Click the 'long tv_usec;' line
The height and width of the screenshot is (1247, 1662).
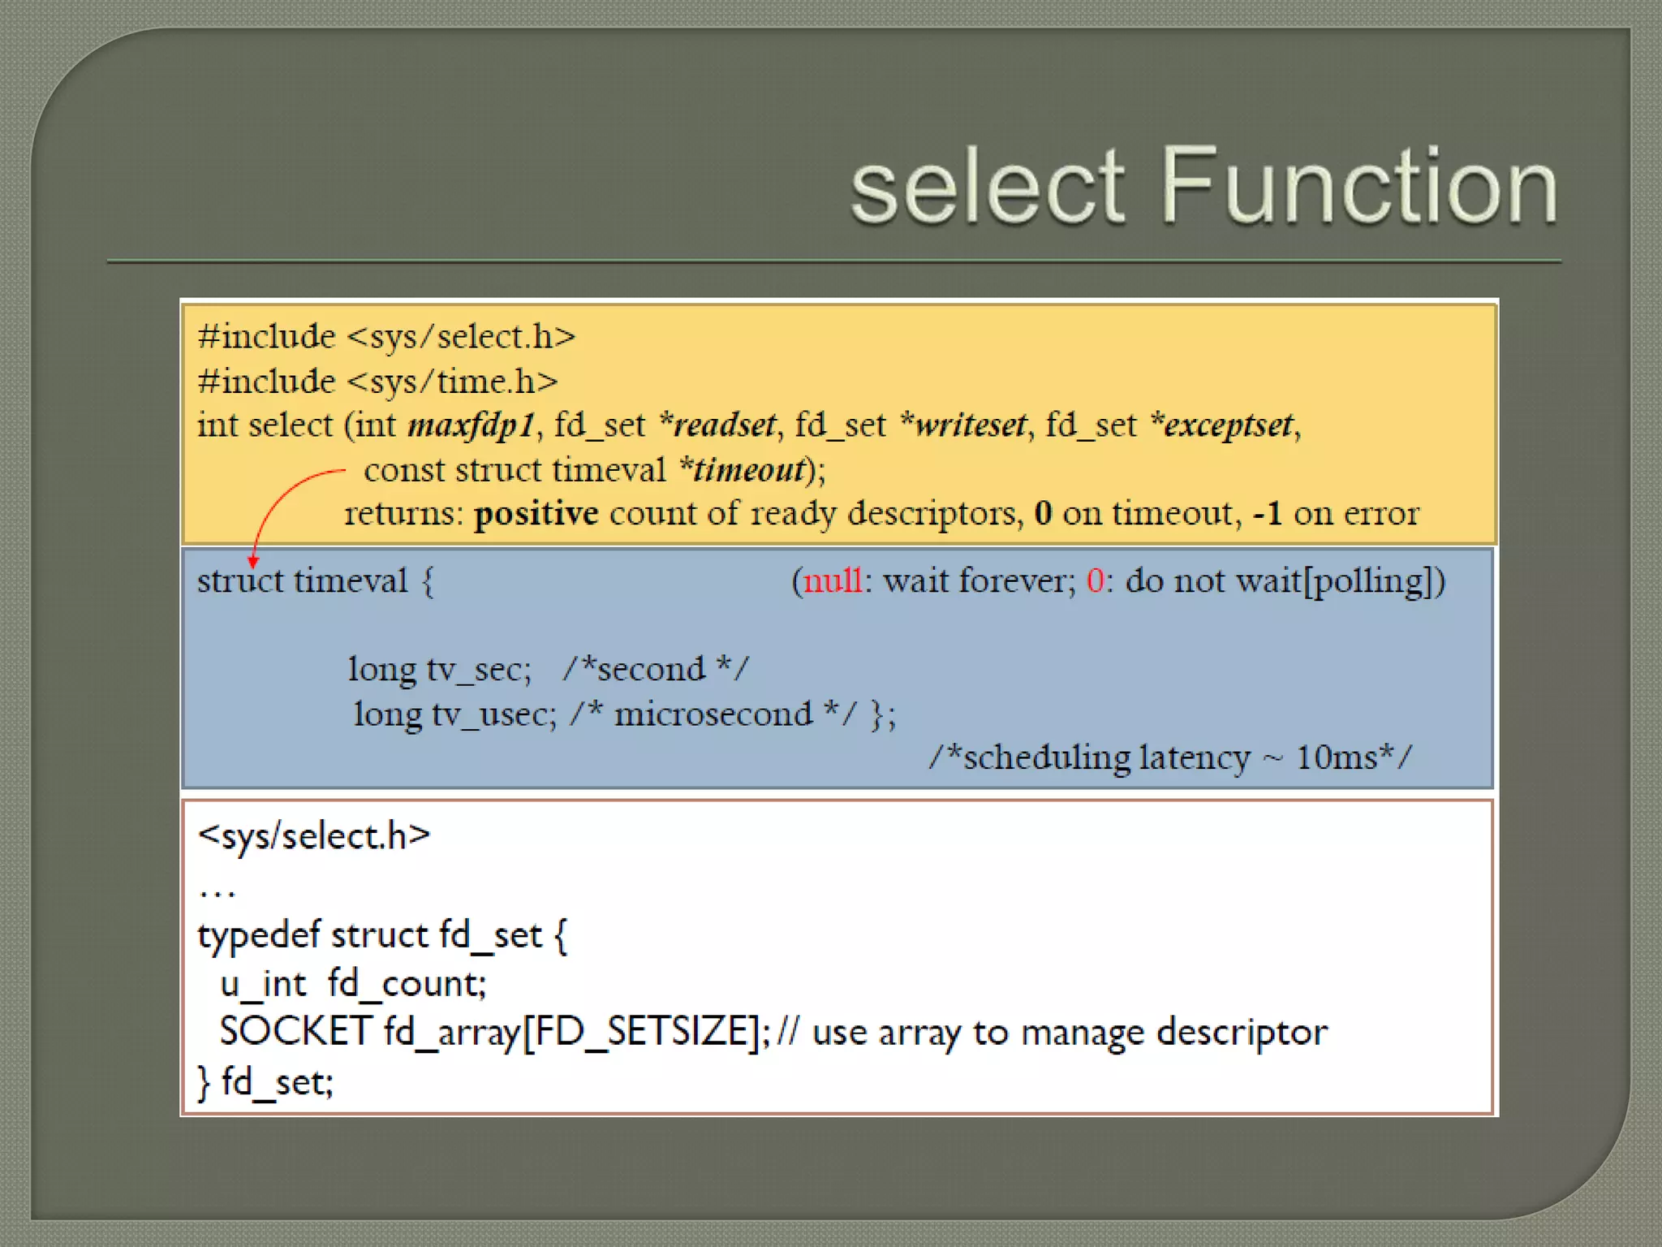[x=454, y=714]
